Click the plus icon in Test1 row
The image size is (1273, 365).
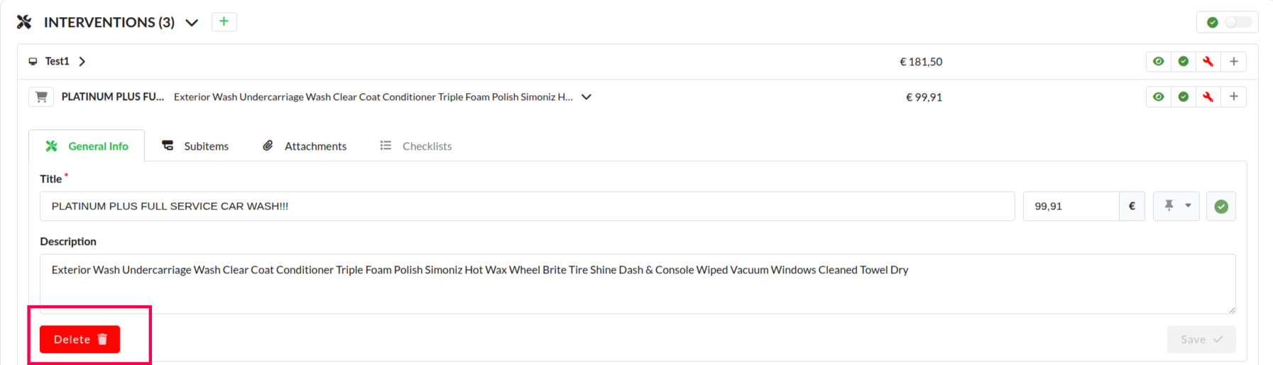coord(1233,62)
